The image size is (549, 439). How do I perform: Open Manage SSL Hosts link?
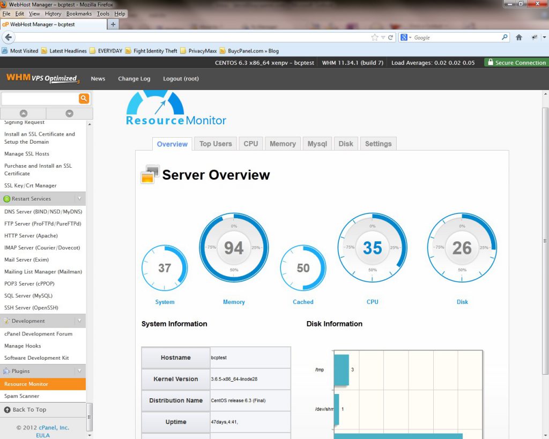tap(27, 154)
